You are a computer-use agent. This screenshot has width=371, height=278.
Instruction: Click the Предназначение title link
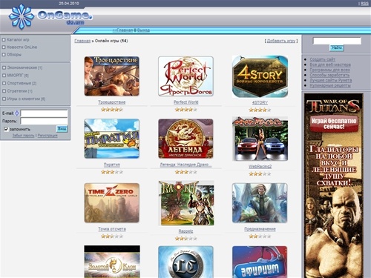[x=260, y=229]
